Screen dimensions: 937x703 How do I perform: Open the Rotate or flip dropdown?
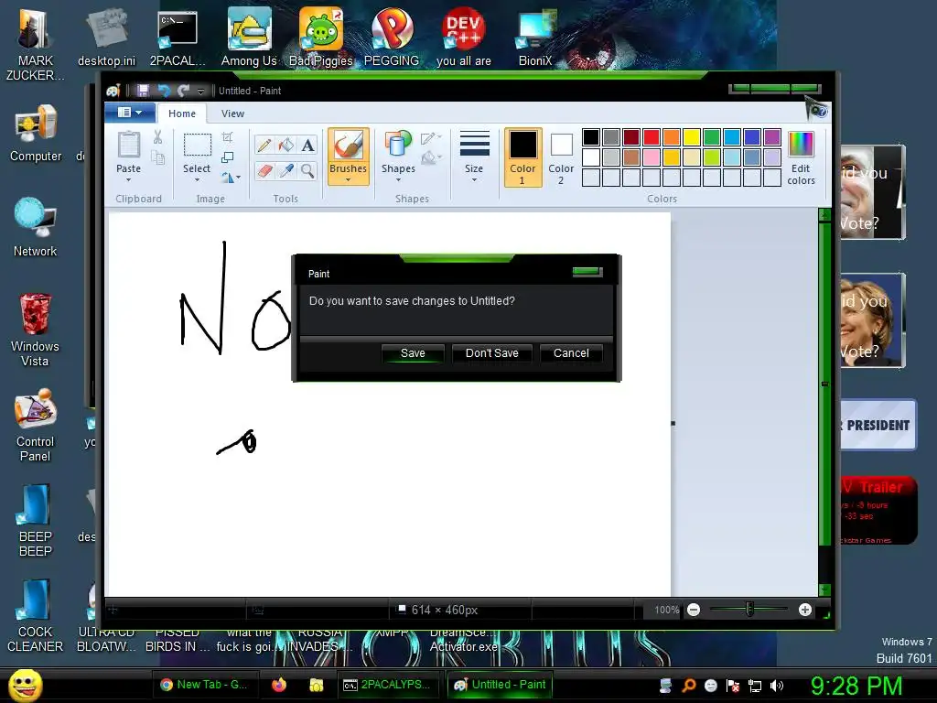(231, 178)
